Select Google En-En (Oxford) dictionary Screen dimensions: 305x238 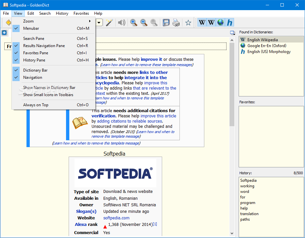(x=271, y=45)
